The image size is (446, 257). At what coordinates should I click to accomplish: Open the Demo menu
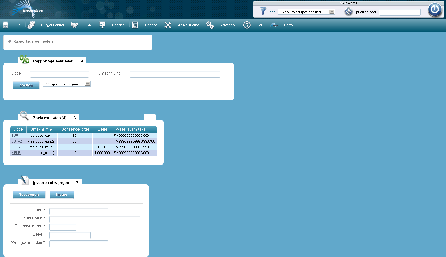288,25
